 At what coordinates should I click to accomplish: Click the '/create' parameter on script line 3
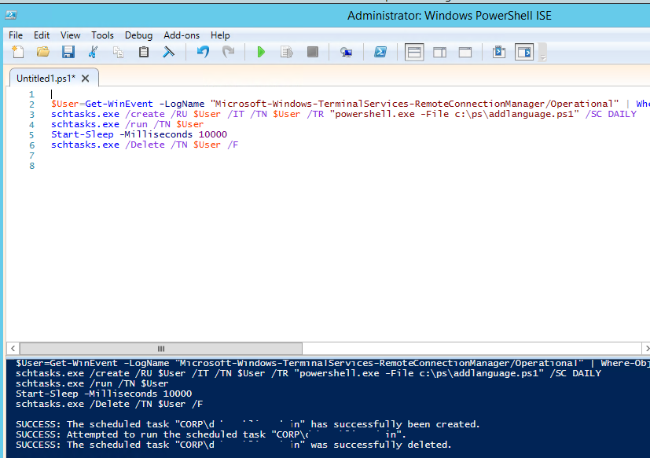coord(145,114)
